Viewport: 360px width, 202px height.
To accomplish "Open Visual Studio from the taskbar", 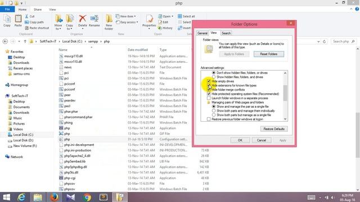I will [x=70, y=197].
